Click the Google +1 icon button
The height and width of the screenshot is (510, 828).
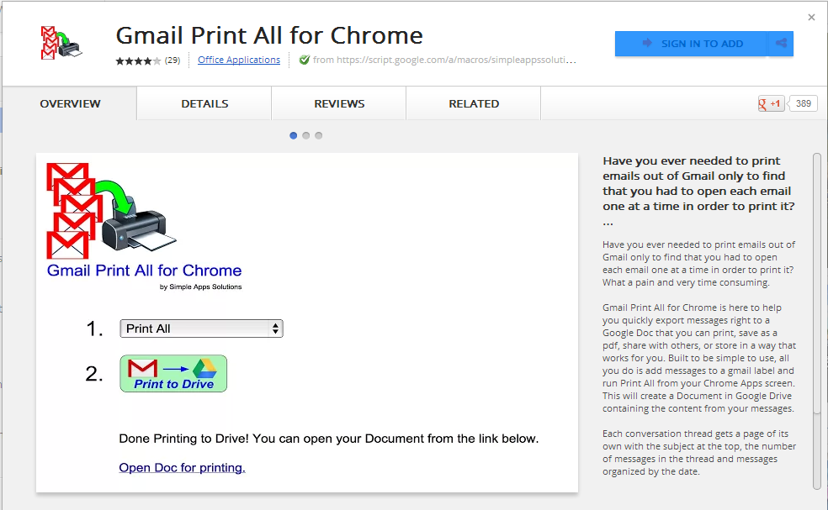[771, 104]
